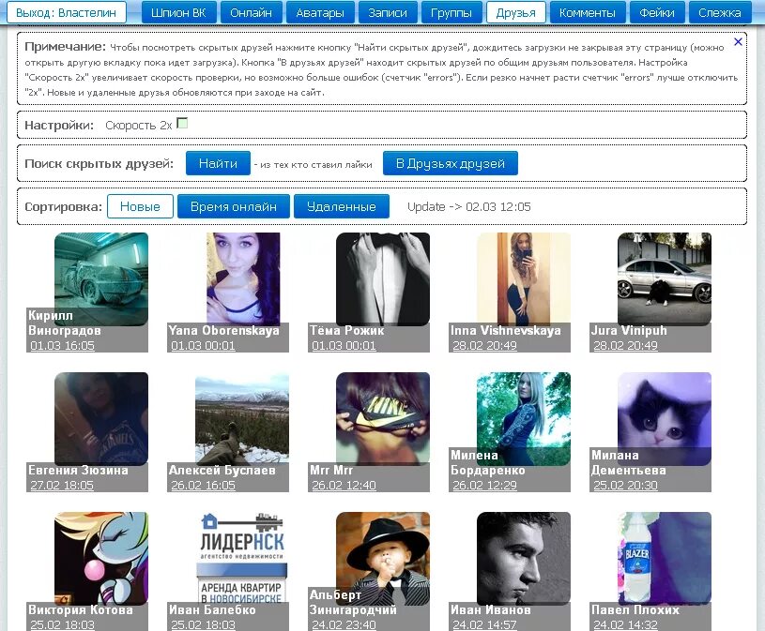Click the name Евгения Зюзина
Viewport: 765px width, 631px height.
(x=78, y=471)
